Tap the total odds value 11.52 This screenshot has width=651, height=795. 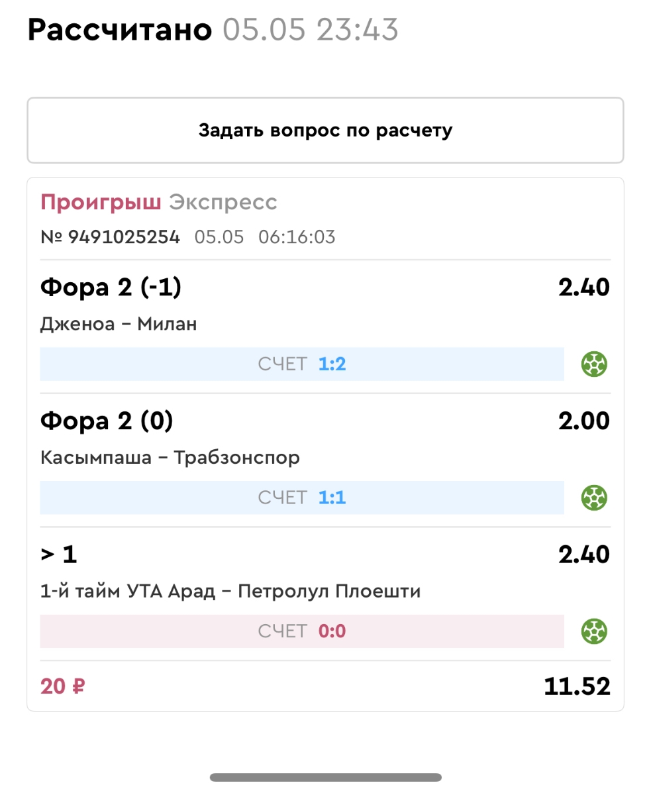tap(576, 687)
